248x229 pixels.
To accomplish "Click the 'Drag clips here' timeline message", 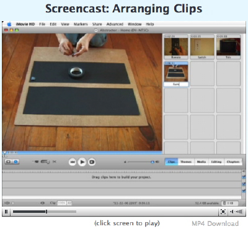I will (x=122, y=177).
